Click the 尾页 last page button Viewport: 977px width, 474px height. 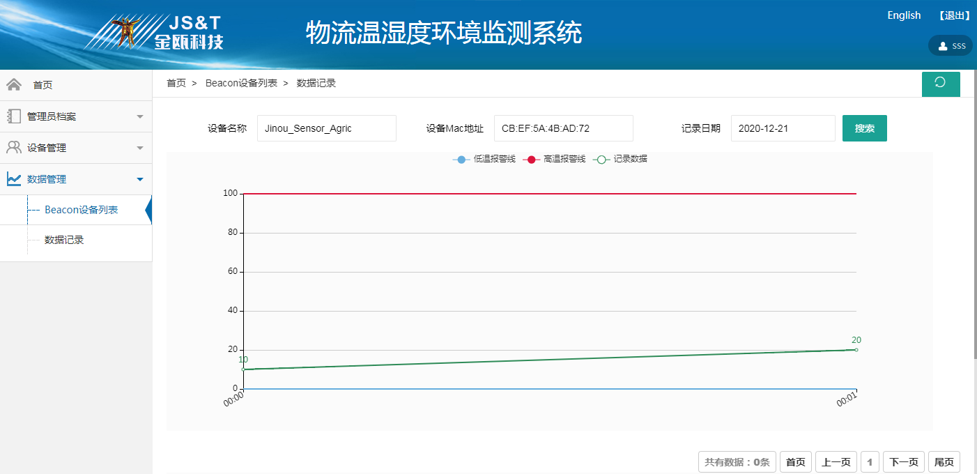tap(944, 462)
